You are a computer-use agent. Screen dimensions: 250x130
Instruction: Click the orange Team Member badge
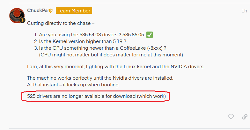pyautogui.click(x=74, y=11)
